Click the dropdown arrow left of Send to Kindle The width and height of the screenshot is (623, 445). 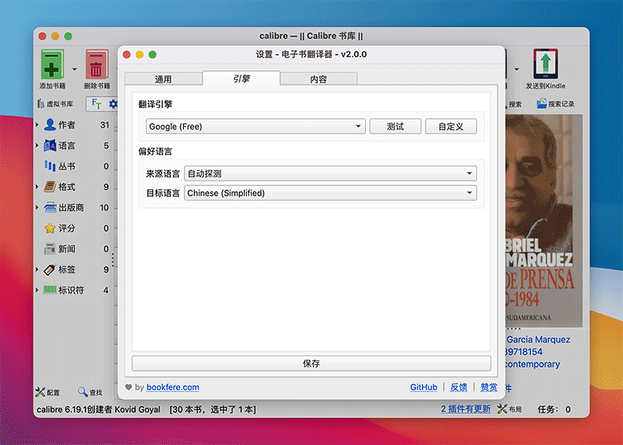coord(517,70)
